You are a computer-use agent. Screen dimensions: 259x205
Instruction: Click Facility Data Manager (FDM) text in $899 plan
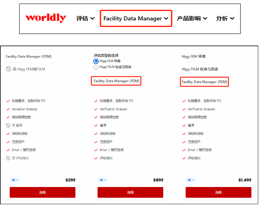click(x=117, y=81)
